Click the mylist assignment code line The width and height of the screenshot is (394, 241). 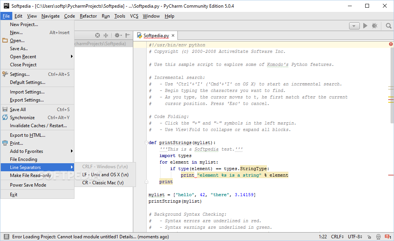[x=202, y=195]
